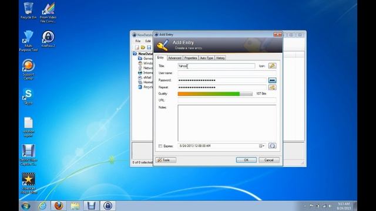Show or hide password with dots button
376x211 pixels.
click(272, 80)
